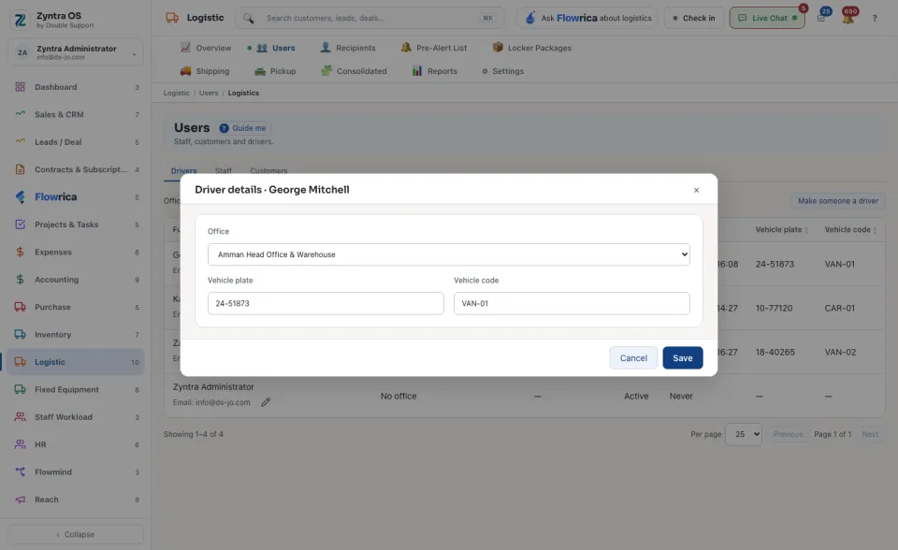Open notifications bell icon
The width and height of the screenshot is (898, 550).
coord(848,18)
